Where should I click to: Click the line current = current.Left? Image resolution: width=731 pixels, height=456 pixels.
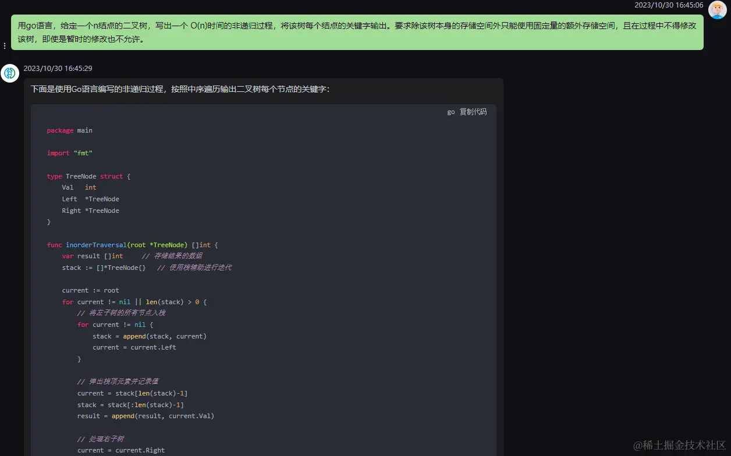(134, 347)
